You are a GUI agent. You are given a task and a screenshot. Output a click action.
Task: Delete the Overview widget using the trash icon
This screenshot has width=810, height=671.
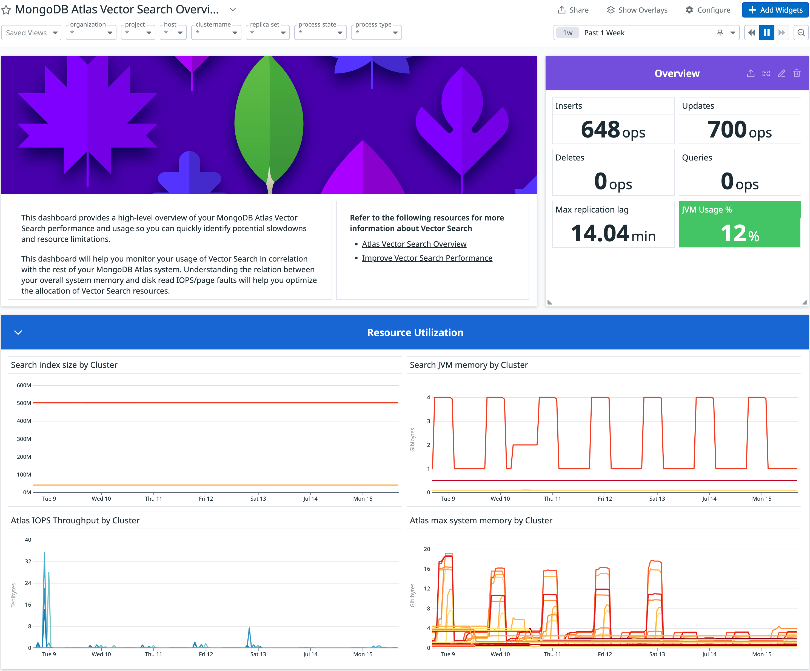797,73
